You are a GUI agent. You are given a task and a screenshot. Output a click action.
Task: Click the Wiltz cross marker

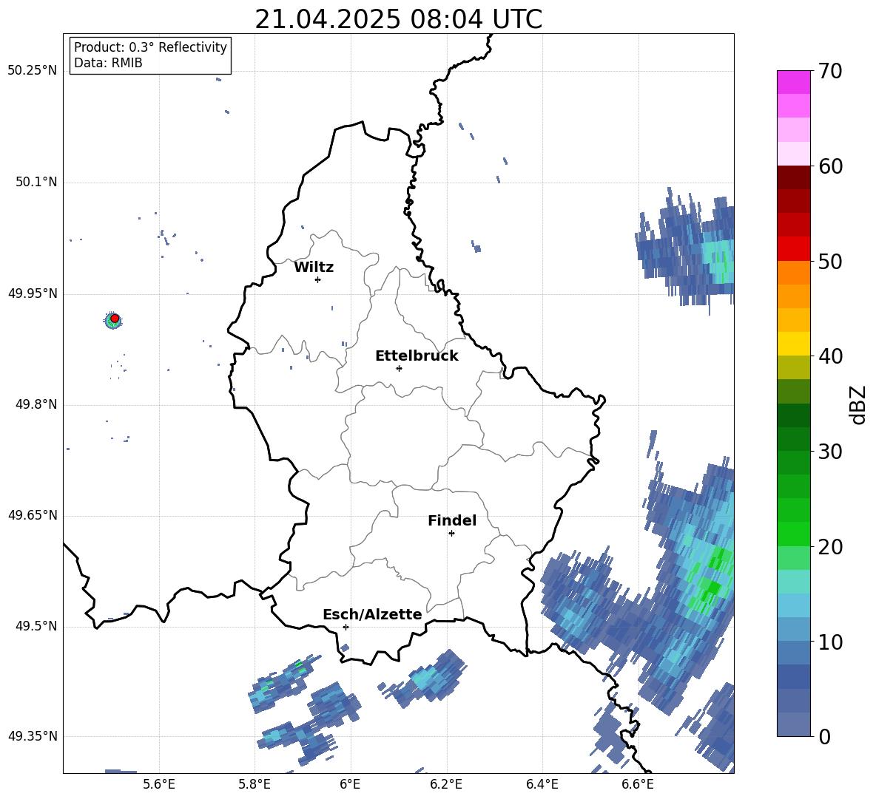[318, 279]
